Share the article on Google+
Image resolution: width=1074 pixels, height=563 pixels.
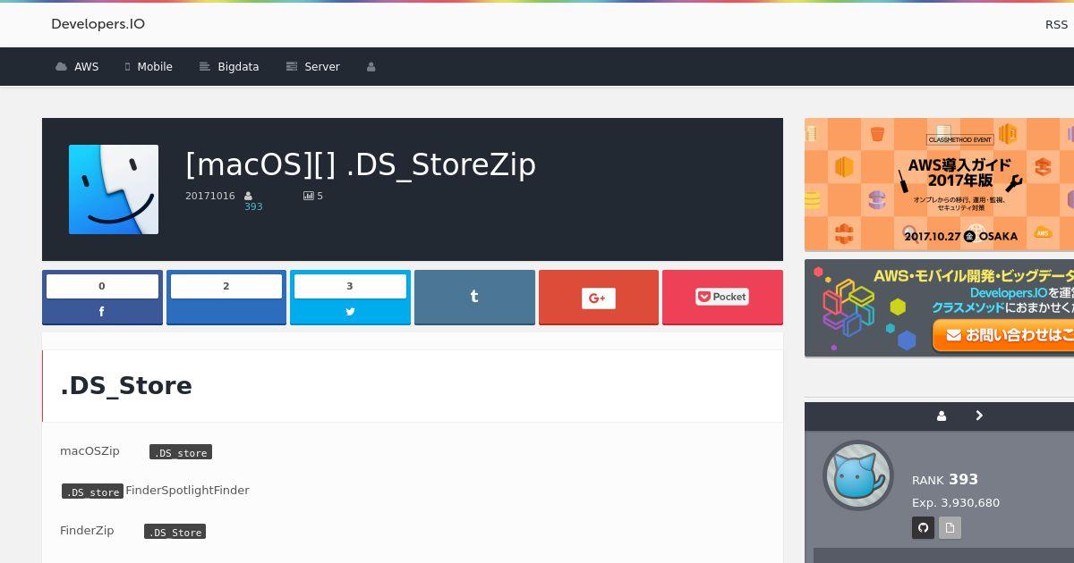click(x=599, y=298)
